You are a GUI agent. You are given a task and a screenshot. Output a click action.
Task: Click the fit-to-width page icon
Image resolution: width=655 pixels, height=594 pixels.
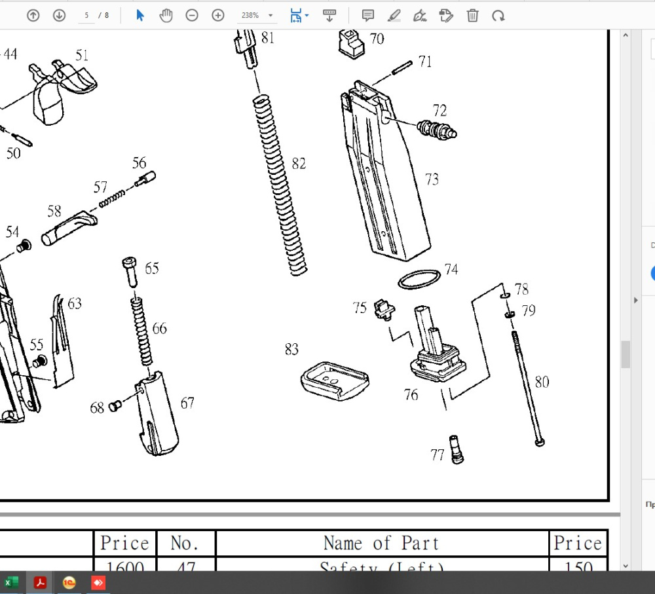coord(296,16)
